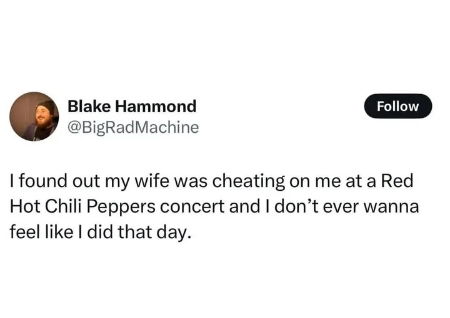Open Blake Hammond's profile picture
Screen dimensions: 450x318
pos(34,117)
